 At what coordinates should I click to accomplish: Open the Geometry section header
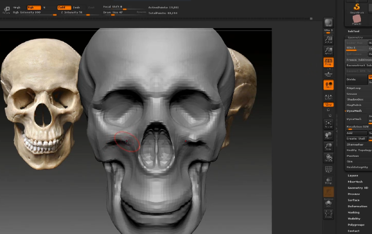pos(355,36)
